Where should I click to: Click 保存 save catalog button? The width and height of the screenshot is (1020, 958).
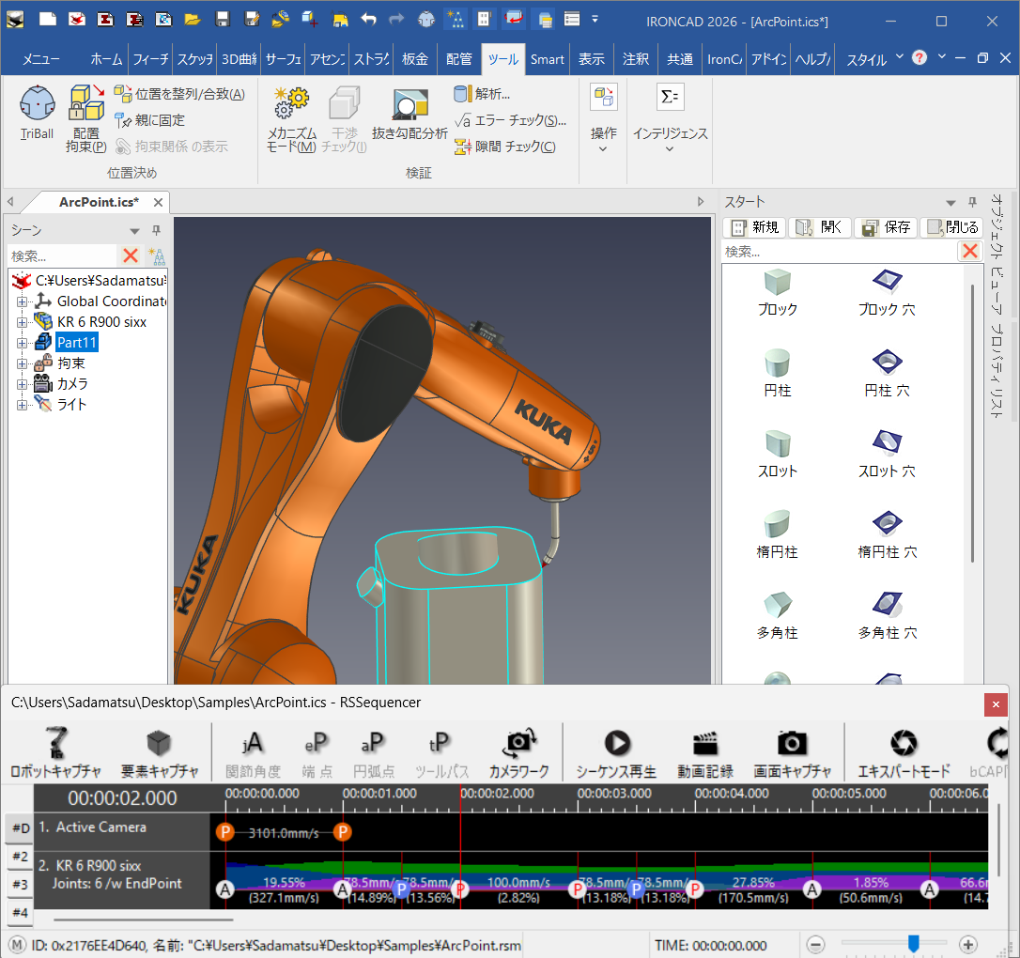click(886, 227)
